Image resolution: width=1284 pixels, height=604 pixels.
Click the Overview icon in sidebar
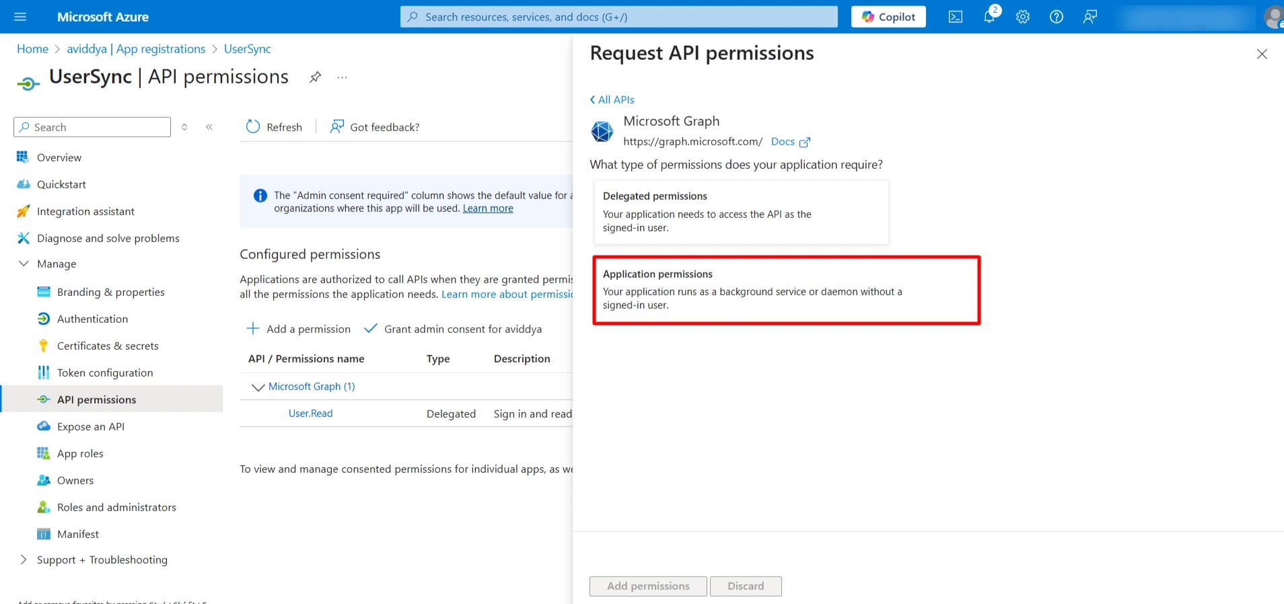pyautogui.click(x=23, y=157)
